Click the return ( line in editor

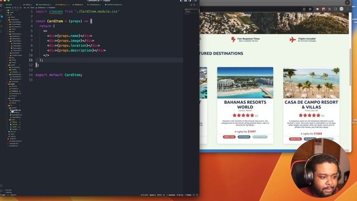tap(47, 26)
